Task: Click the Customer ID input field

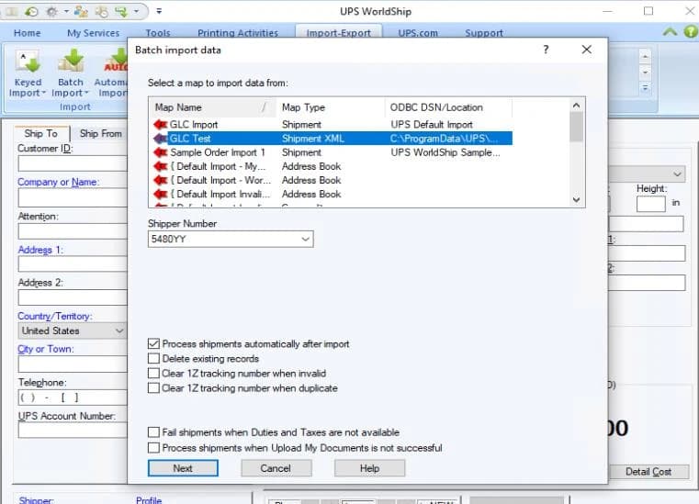Action: [x=73, y=163]
